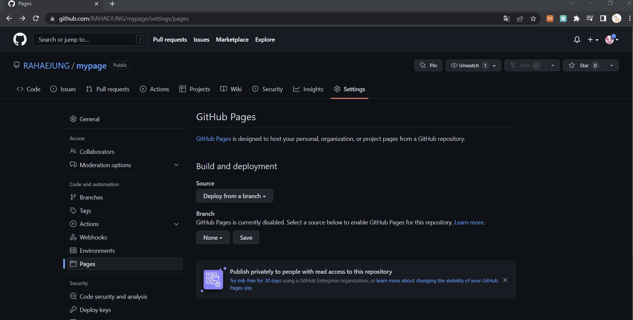
Task: Open Pull requests in the top navigation
Action: click(170, 40)
